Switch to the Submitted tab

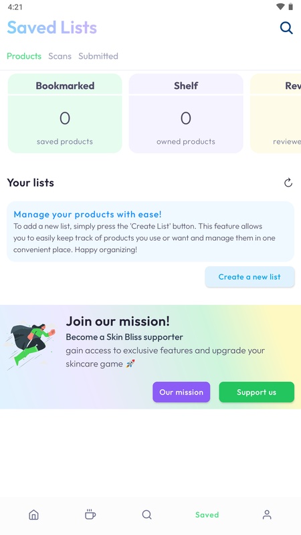[98, 56]
